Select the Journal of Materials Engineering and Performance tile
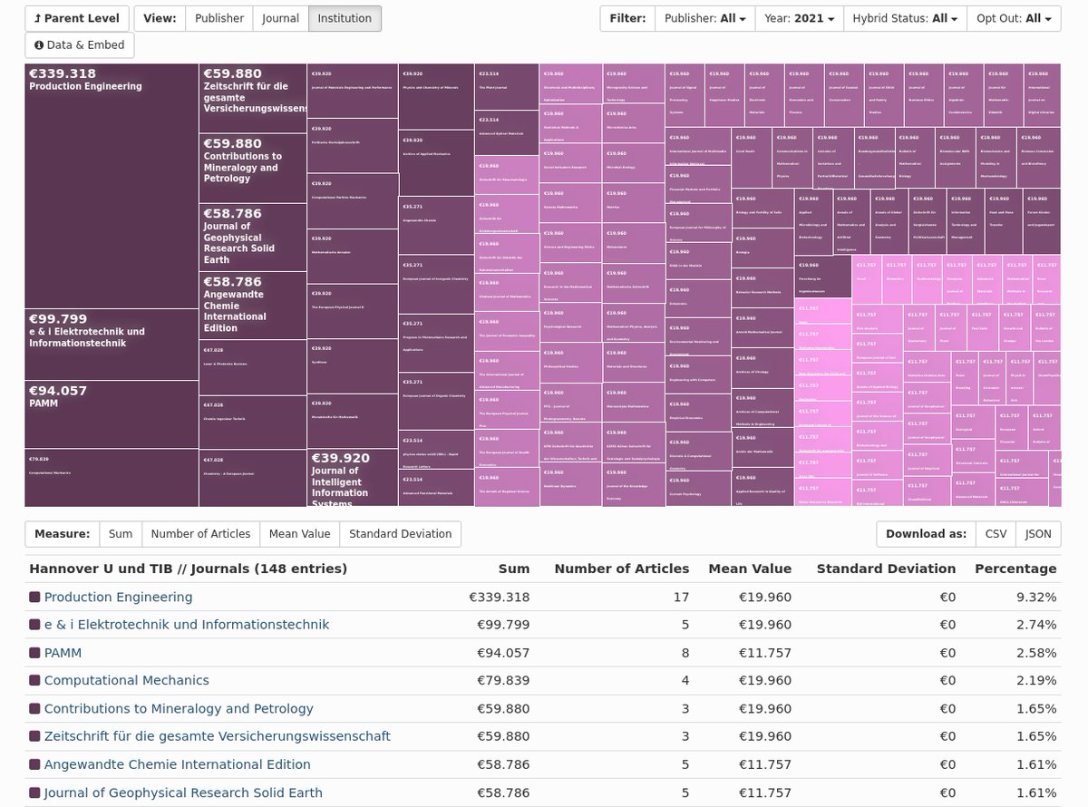Viewport: 1088px width, 807px height. pyautogui.click(x=353, y=91)
